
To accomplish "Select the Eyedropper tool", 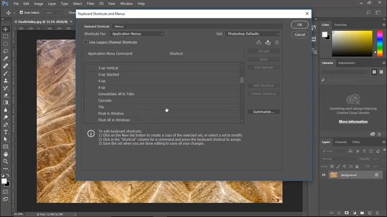I will (x=5, y=58).
